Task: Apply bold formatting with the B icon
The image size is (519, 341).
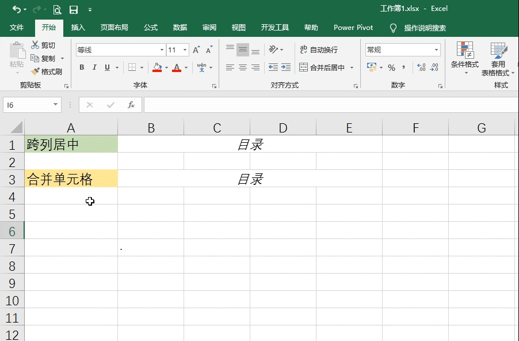Action: (81, 67)
